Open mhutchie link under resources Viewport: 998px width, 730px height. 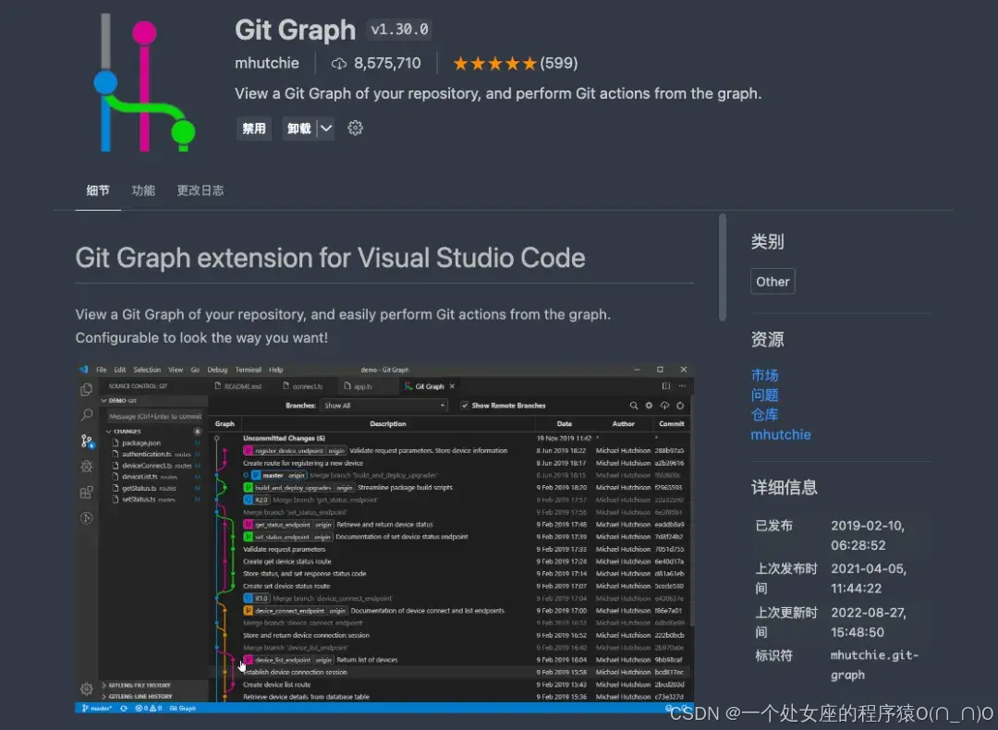click(x=781, y=434)
